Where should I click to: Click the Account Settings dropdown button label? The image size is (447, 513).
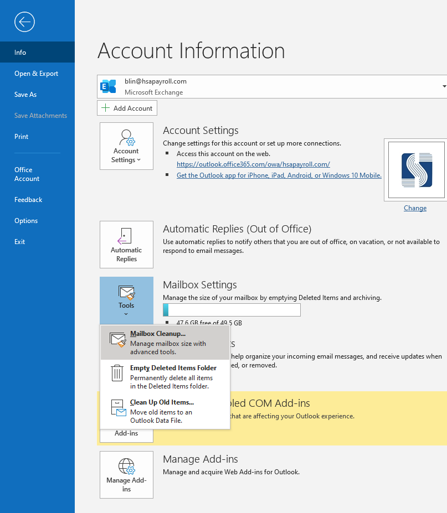[126, 156]
